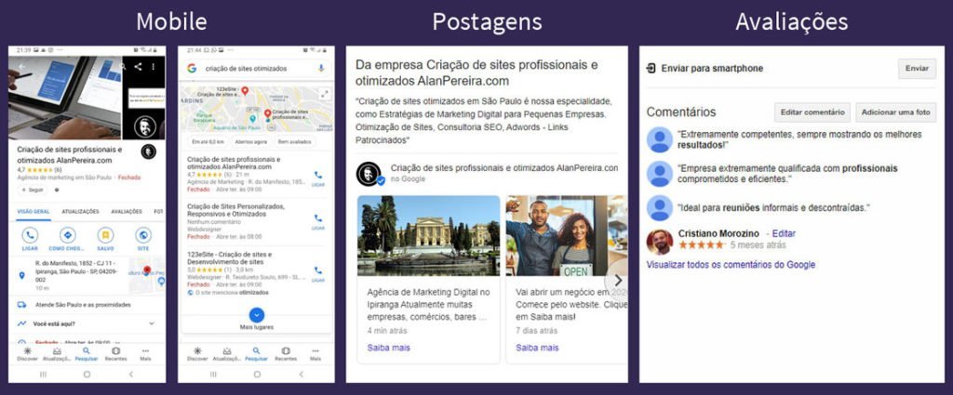Click Cristiano Morozino's profile photo
The height and width of the screenshot is (395, 953).
pyautogui.click(x=660, y=242)
